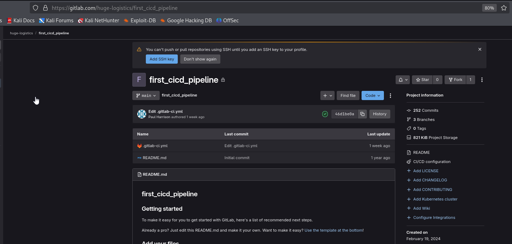
Task: Click the fork count 1
Action: click(x=470, y=80)
